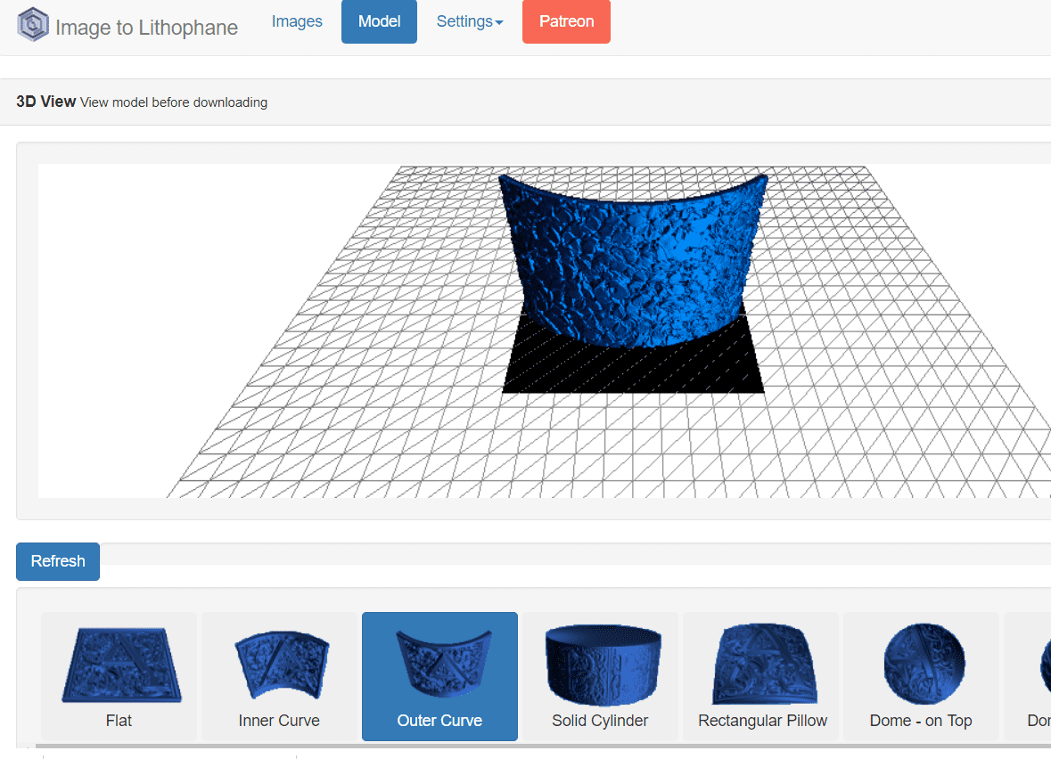Image resolution: width=1051 pixels, height=759 pixels.
Task: Pick the Rectangular Pillow model shape
Action: (x=760, y=677)
